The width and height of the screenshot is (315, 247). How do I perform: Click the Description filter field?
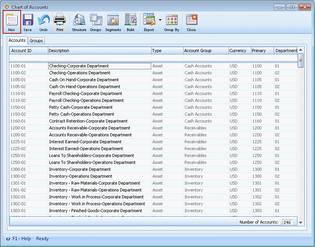pos(100,58)
